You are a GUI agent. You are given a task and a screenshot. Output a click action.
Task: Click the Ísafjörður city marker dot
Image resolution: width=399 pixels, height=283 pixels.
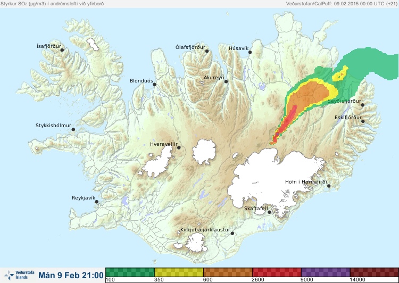click(x=62, y=50)
